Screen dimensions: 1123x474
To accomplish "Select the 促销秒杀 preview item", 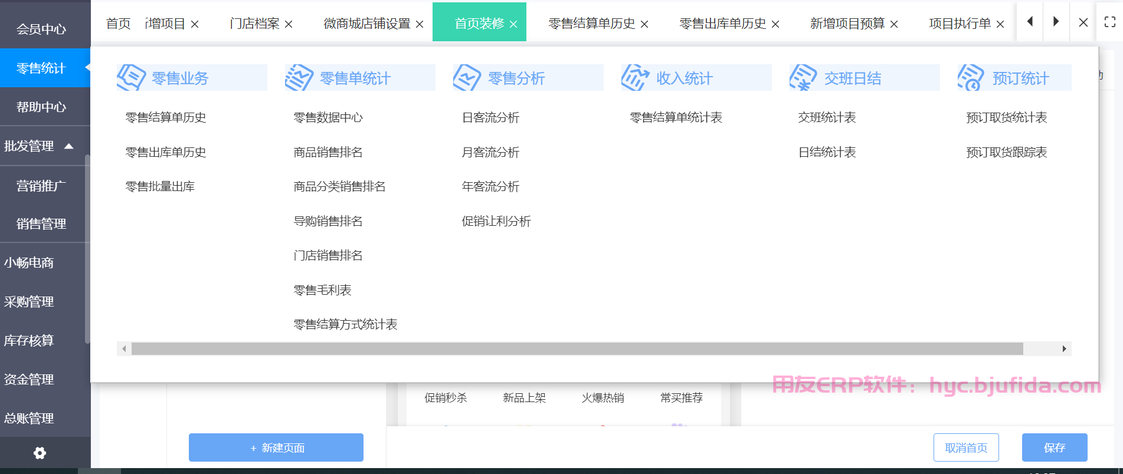I will [x=446, y=398].
